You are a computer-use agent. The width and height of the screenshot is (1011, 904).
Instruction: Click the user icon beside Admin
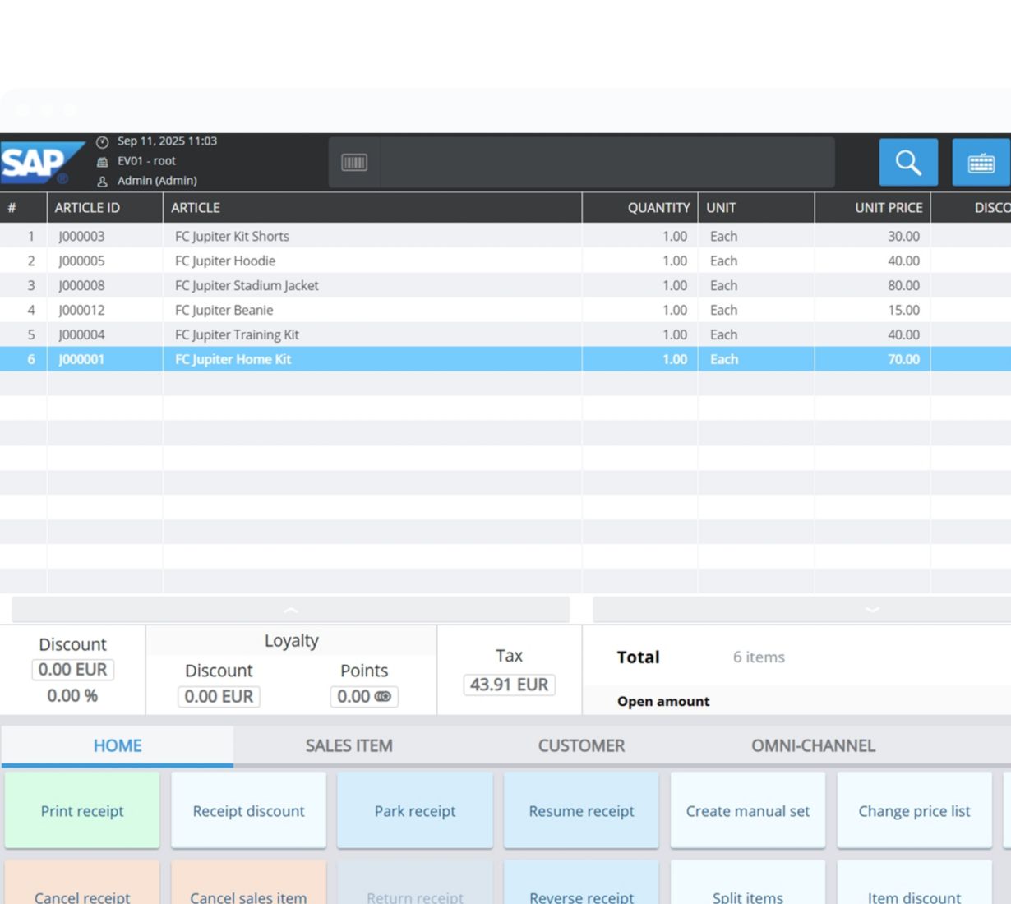tap(103, 181)
